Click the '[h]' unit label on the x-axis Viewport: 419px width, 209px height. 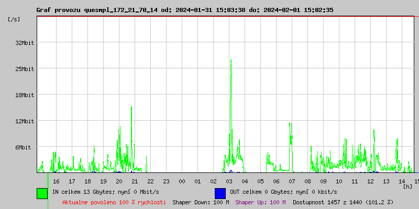coord(408,187)
